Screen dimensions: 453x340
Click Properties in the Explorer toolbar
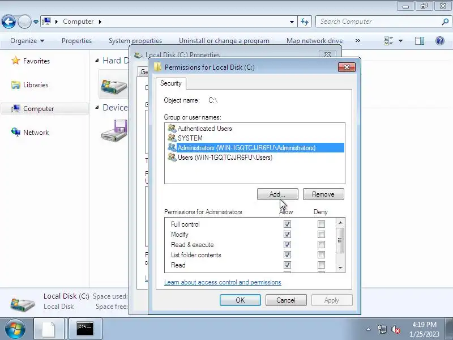click(x=76, y=41)
